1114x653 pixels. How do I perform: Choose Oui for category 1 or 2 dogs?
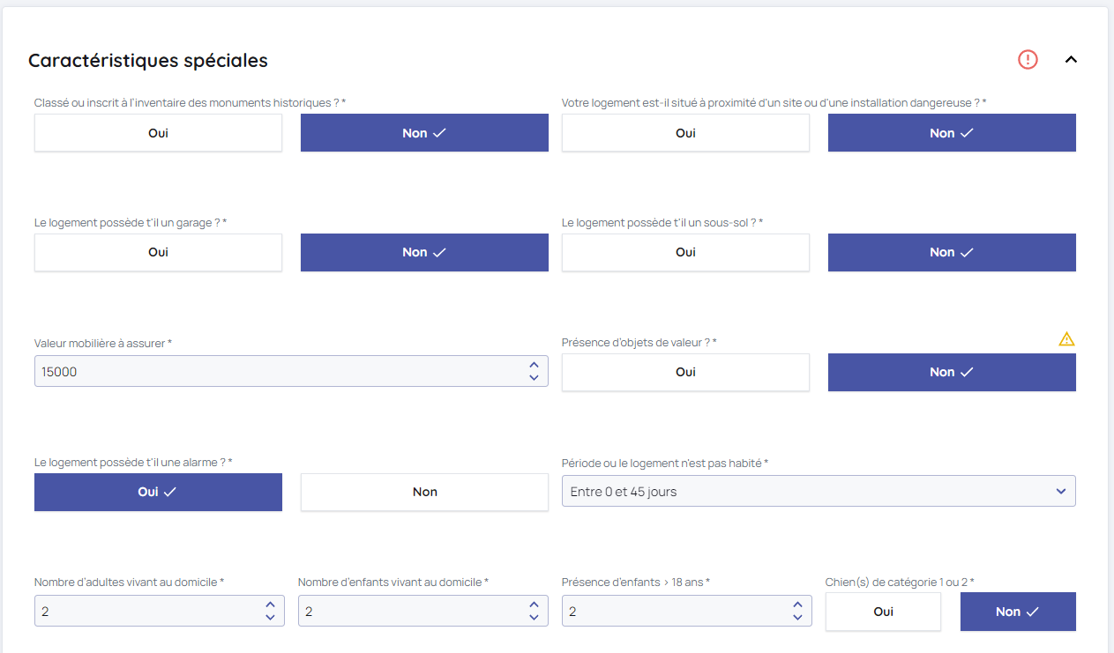[883, 612]
